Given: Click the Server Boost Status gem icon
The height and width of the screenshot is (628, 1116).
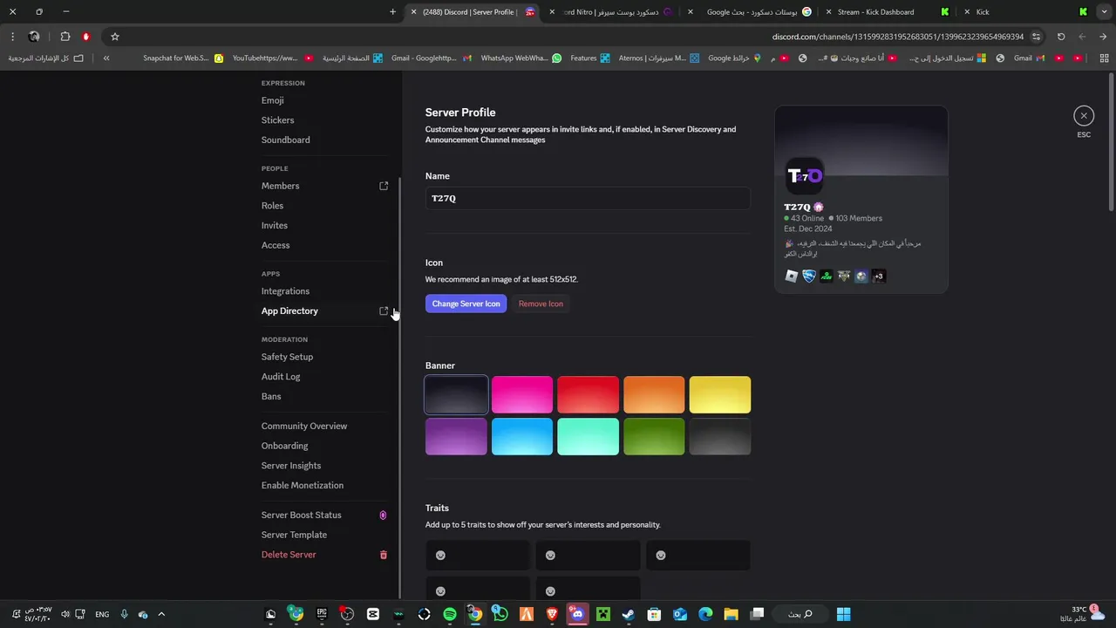Looking at the screenshot, I should 383,515.
